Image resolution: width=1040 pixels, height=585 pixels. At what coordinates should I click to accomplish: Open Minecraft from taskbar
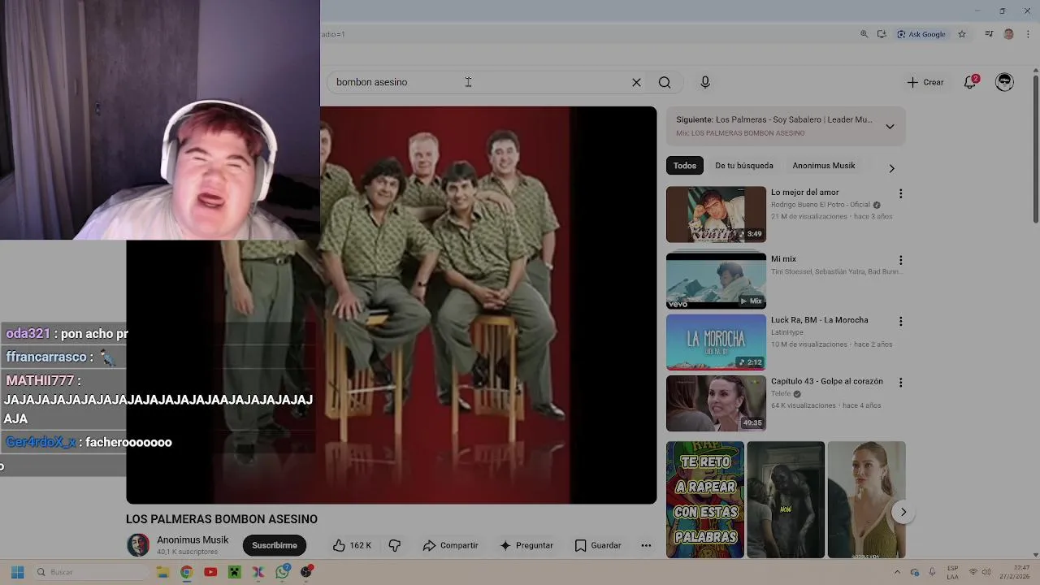pyautogui.click(x=234, y=572)
